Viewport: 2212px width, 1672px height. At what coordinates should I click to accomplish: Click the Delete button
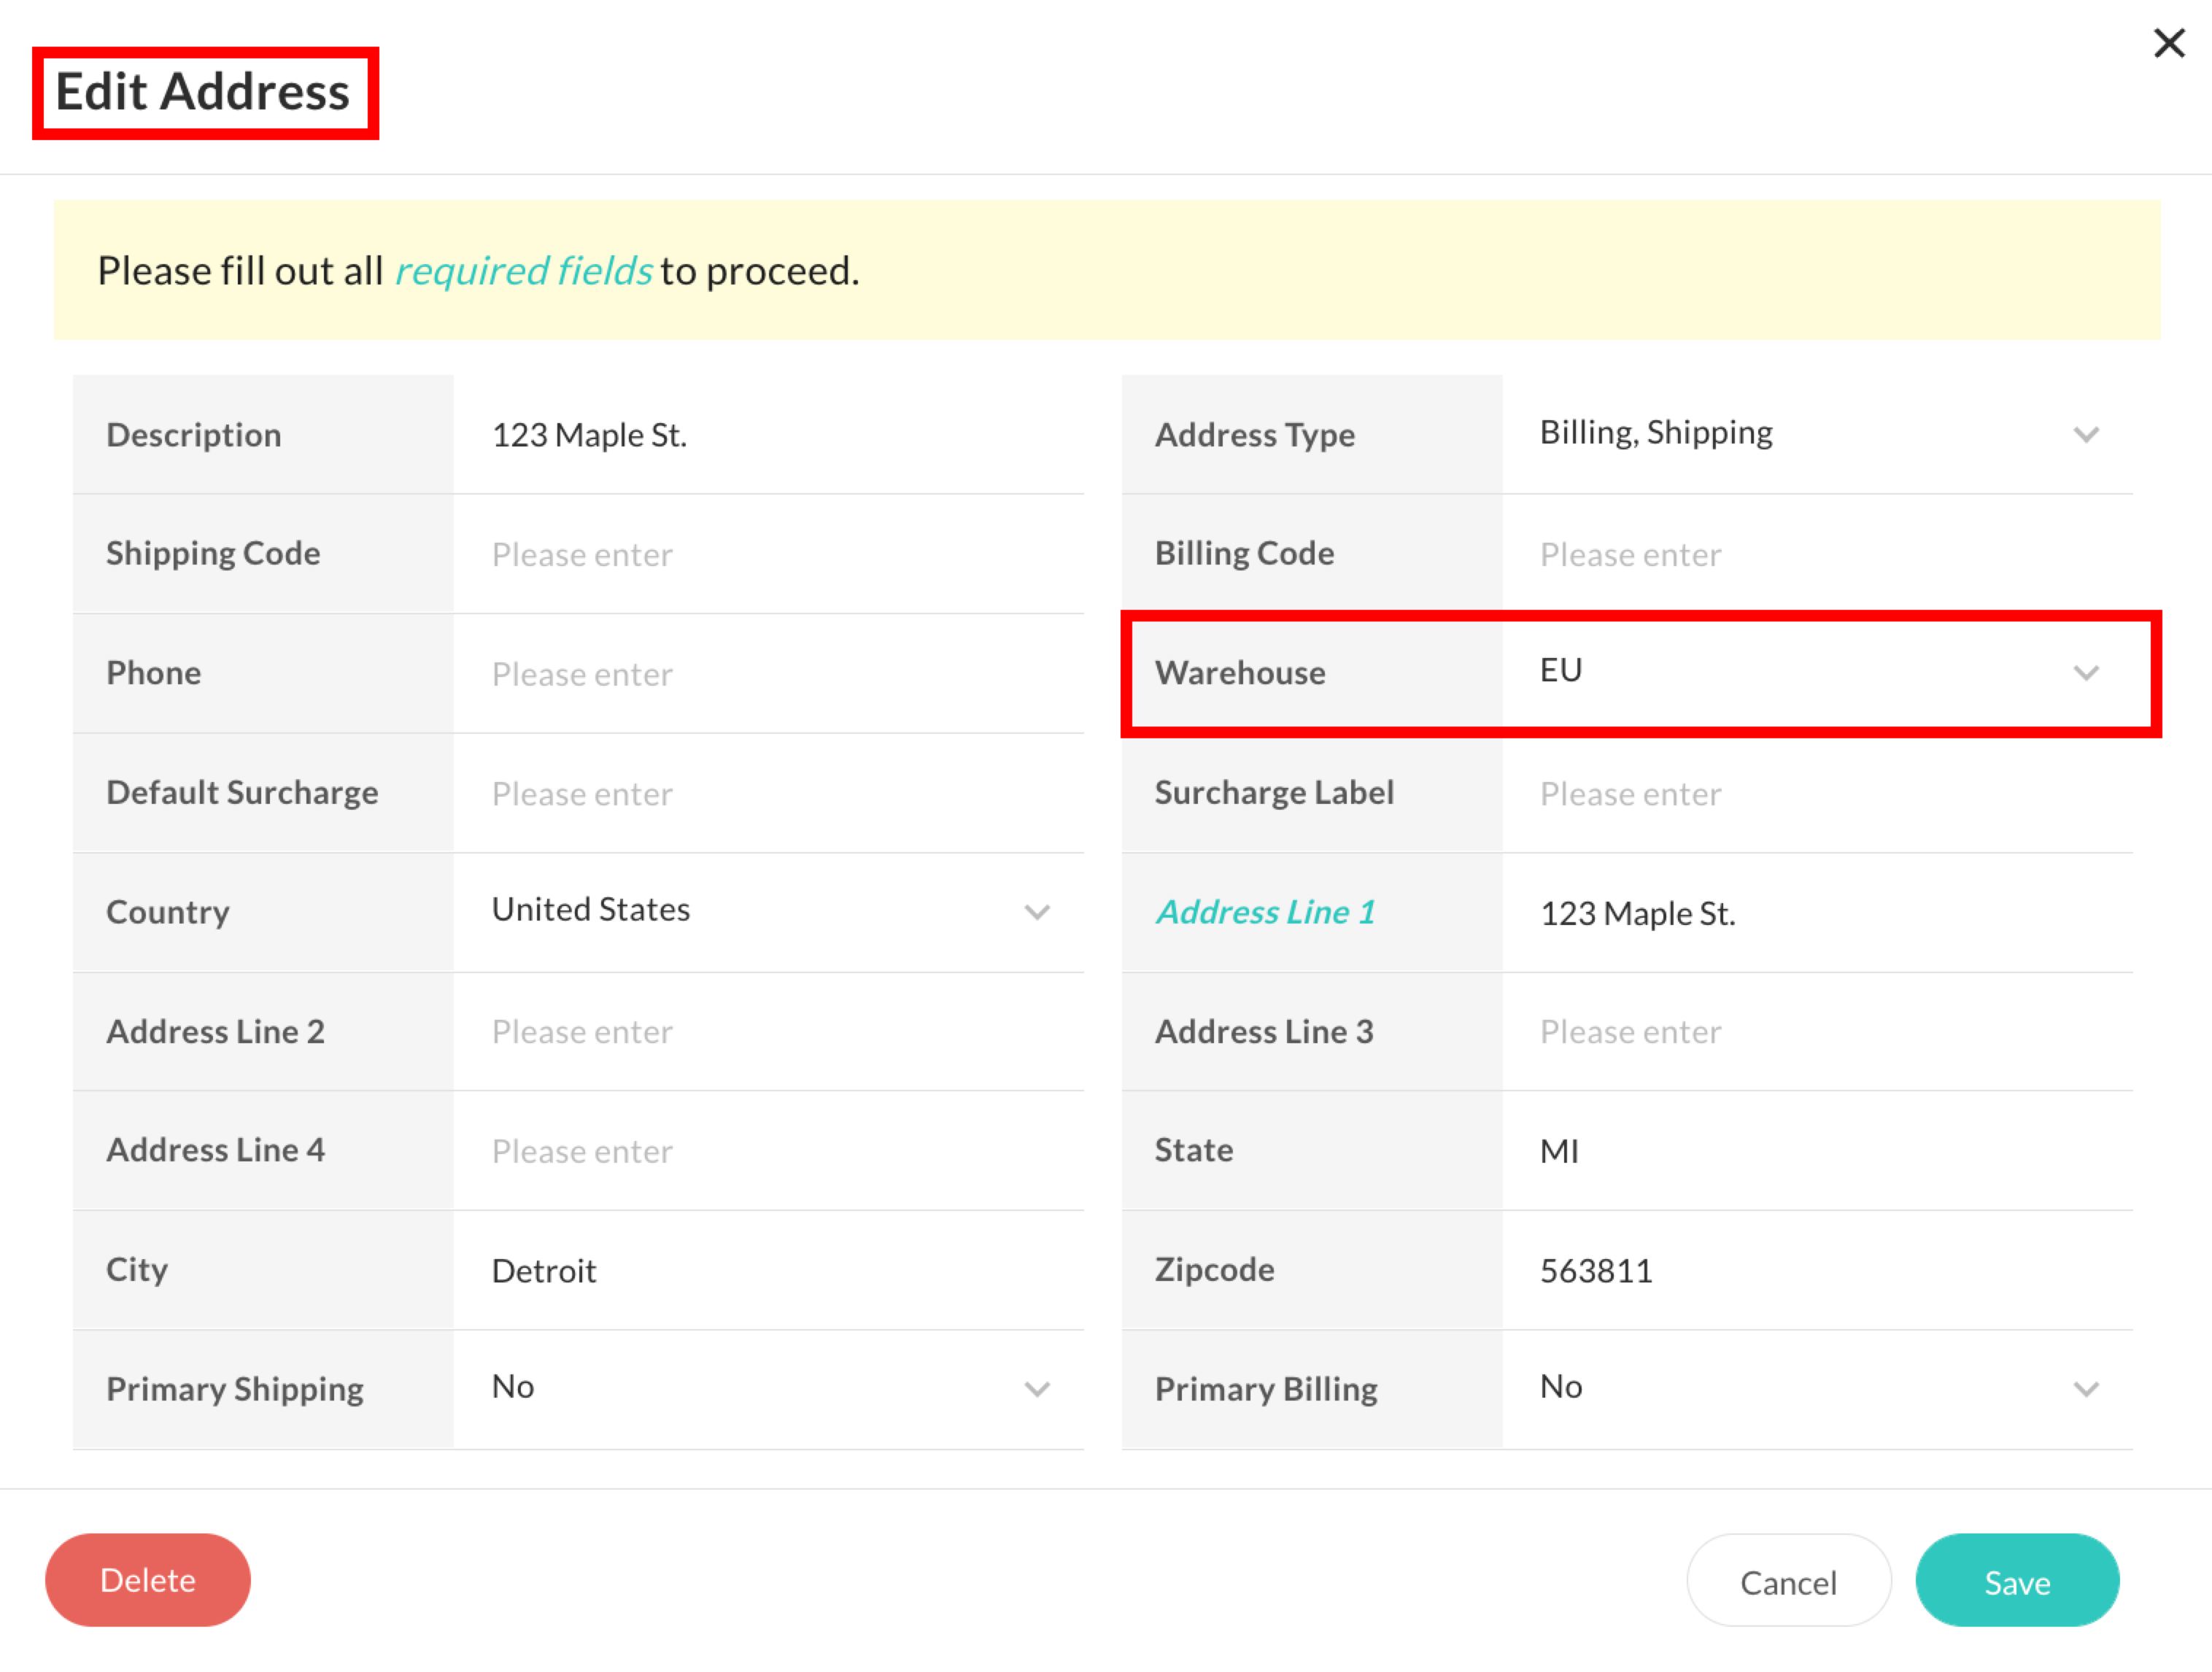point(148,1580)
